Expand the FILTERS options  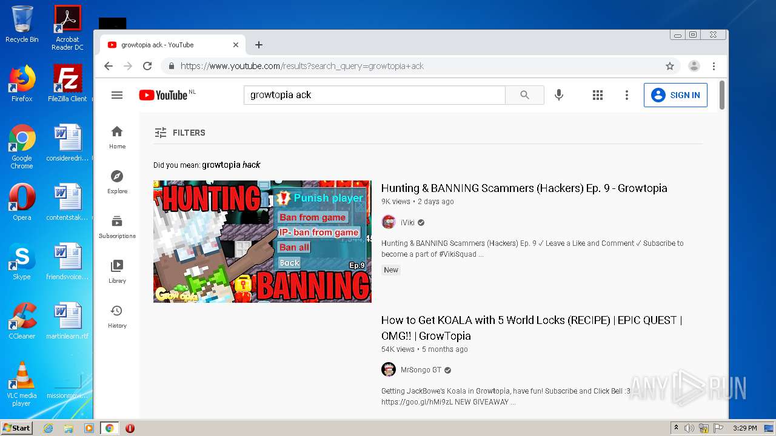tap(180, 133)
